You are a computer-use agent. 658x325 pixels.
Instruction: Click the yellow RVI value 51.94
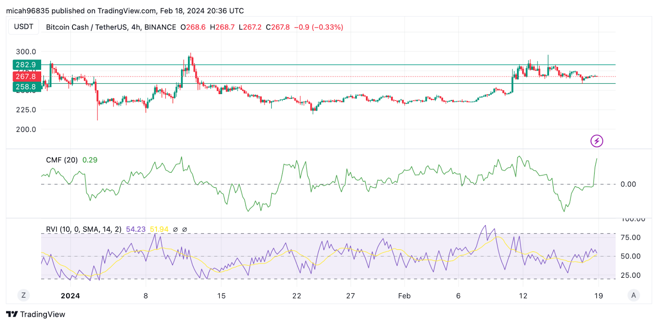coord(159,229)
